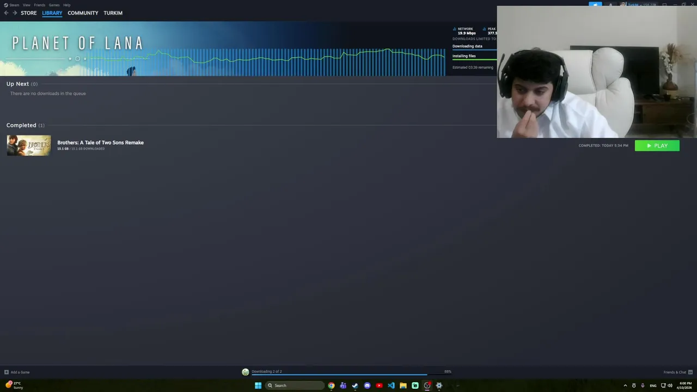Click the microphone tray icon
This screenshot has width=697, height=392.
(643, 385)
